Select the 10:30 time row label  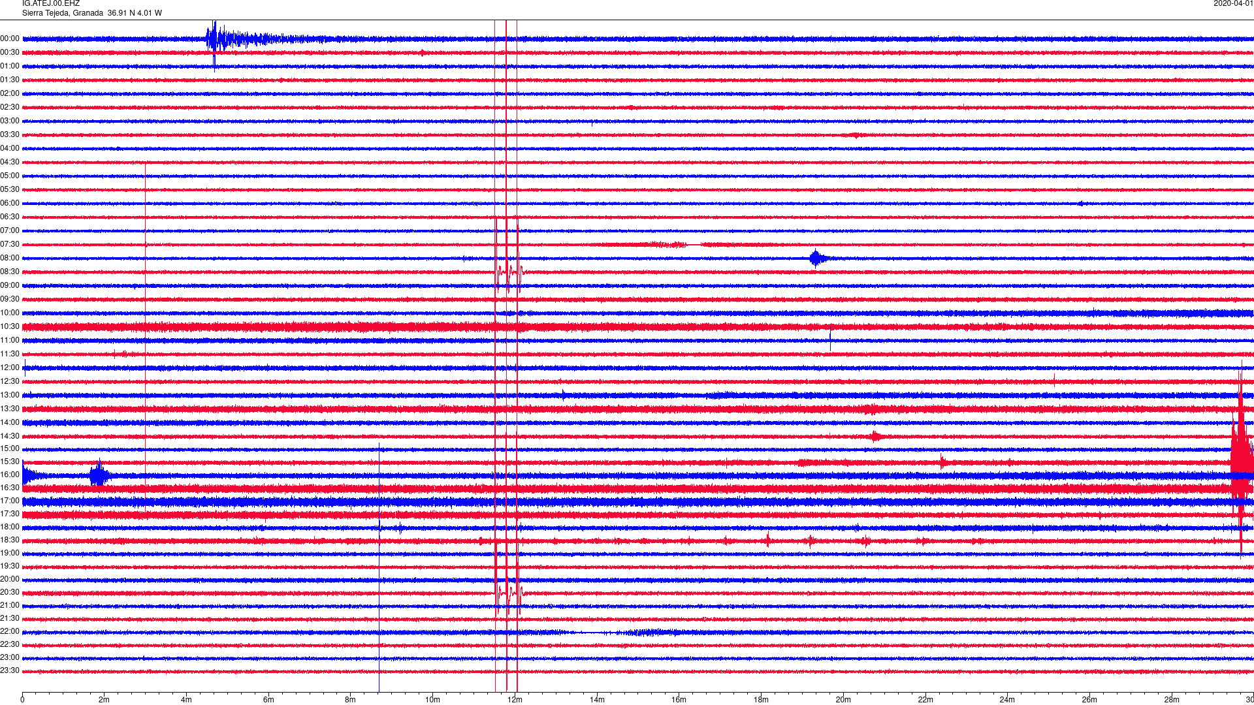click(10, 326)
